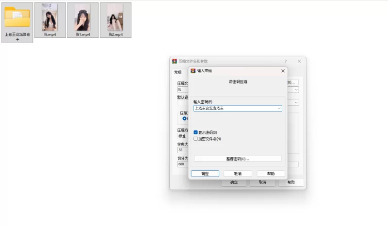The image size is (388, 225).
Task: Uncheck the 显示密码 checkbox
Action: pos(195,132)
